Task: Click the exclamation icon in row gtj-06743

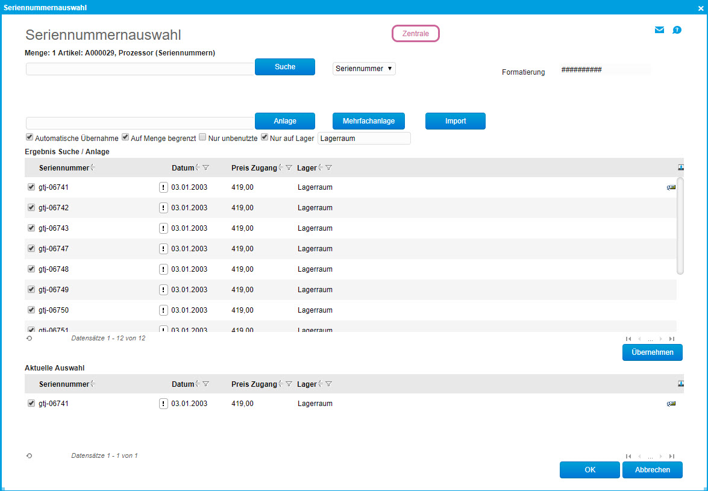Action: (x=163, y=228)
